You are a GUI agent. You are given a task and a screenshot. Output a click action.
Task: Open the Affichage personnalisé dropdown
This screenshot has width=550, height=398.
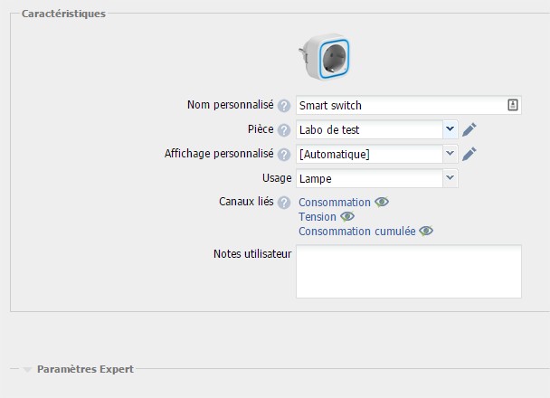(x=450, y=155)
